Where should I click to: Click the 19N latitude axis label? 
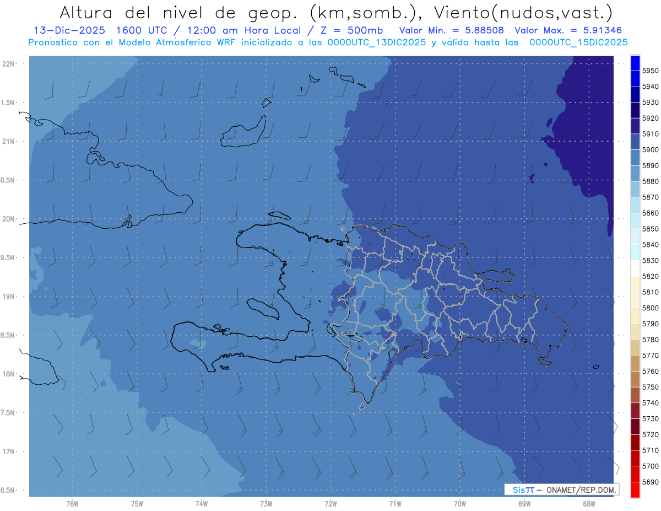point(8,296)
